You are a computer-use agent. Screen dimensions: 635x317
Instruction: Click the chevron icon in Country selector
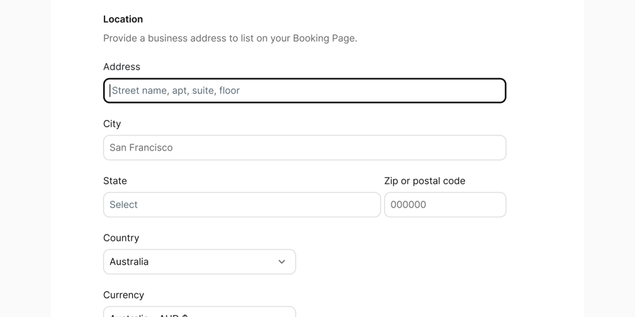coord(282,262)
